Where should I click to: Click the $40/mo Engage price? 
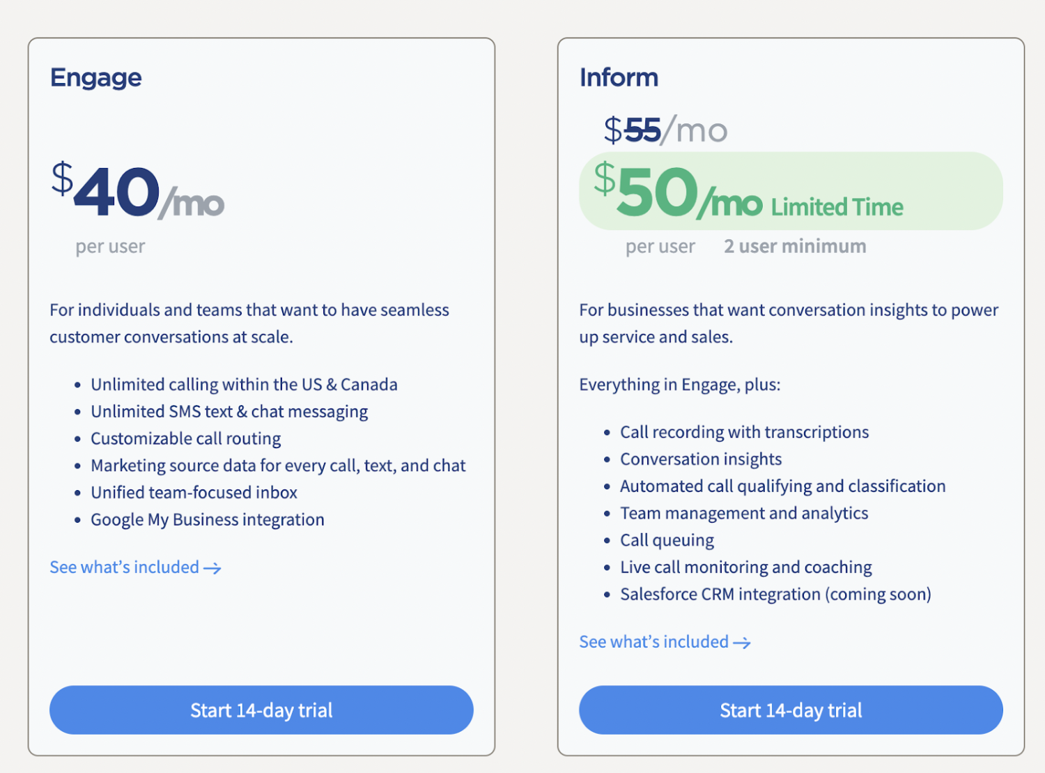(x=137, y=192)
